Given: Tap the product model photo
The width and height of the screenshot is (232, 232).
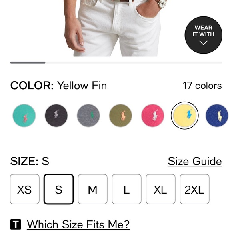Looking at the screenshot, I should pos(116,28).
